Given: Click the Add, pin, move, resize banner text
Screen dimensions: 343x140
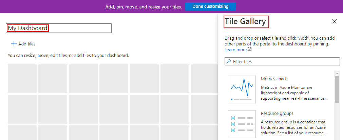Looking at the screenshot, I should [x=144, y=7].
